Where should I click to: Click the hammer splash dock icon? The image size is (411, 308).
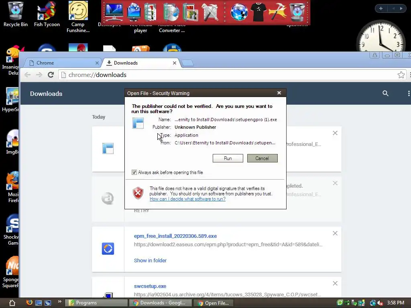coord(278,12)
